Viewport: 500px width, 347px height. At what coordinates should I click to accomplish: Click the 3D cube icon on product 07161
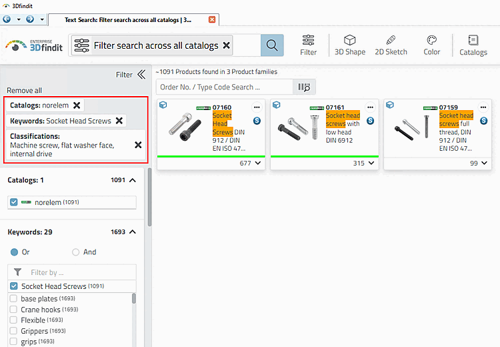[x=276, y=105]
